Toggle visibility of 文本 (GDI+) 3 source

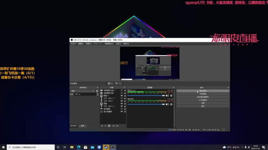pyautogui.click(x=122, y=98)
